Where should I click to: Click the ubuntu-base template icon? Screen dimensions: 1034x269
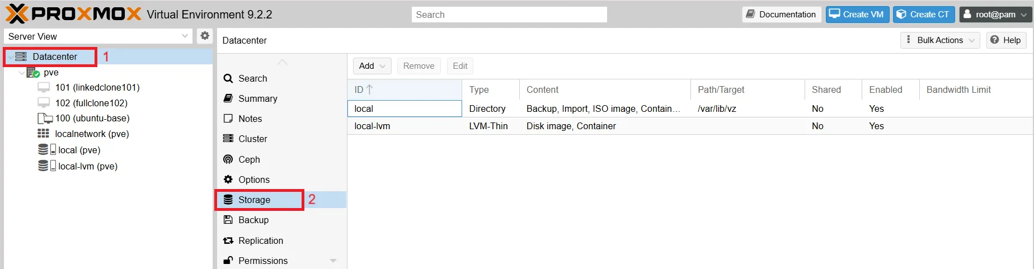[45, 119]
